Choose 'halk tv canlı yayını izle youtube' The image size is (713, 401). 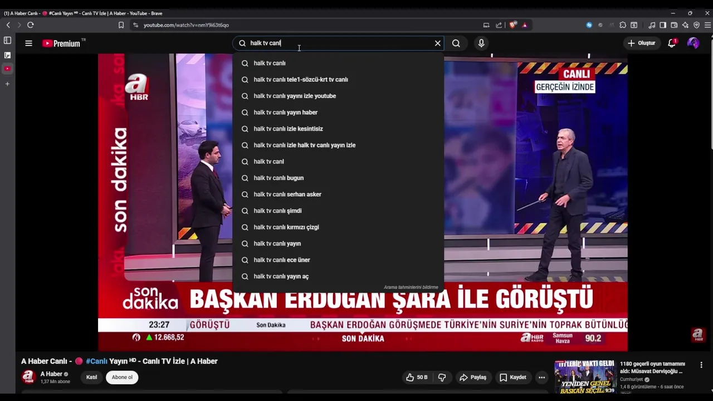[338, 96]
